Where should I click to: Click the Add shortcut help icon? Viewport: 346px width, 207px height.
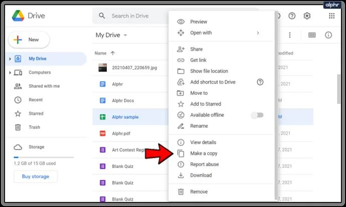[x=260, y=82]
